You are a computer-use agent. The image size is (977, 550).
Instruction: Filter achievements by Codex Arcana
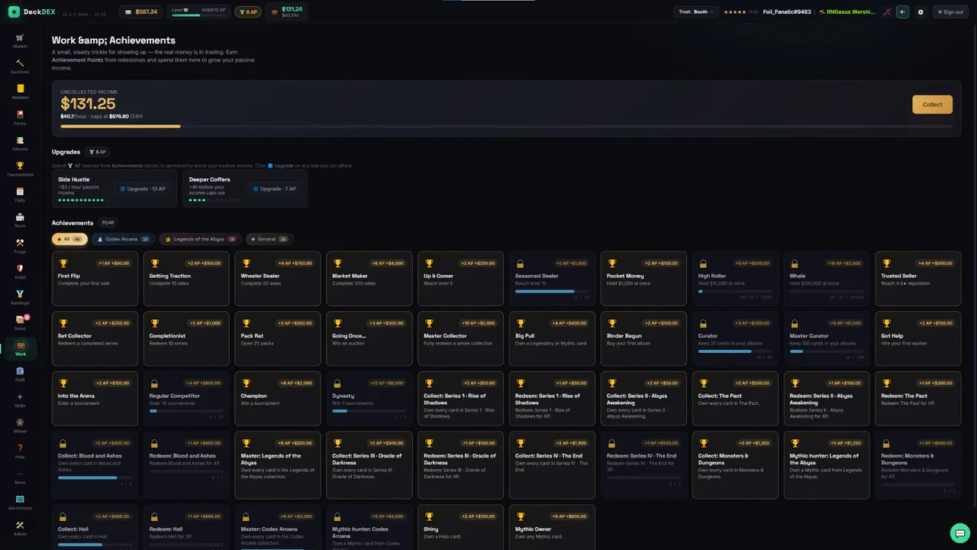[123, 239]
